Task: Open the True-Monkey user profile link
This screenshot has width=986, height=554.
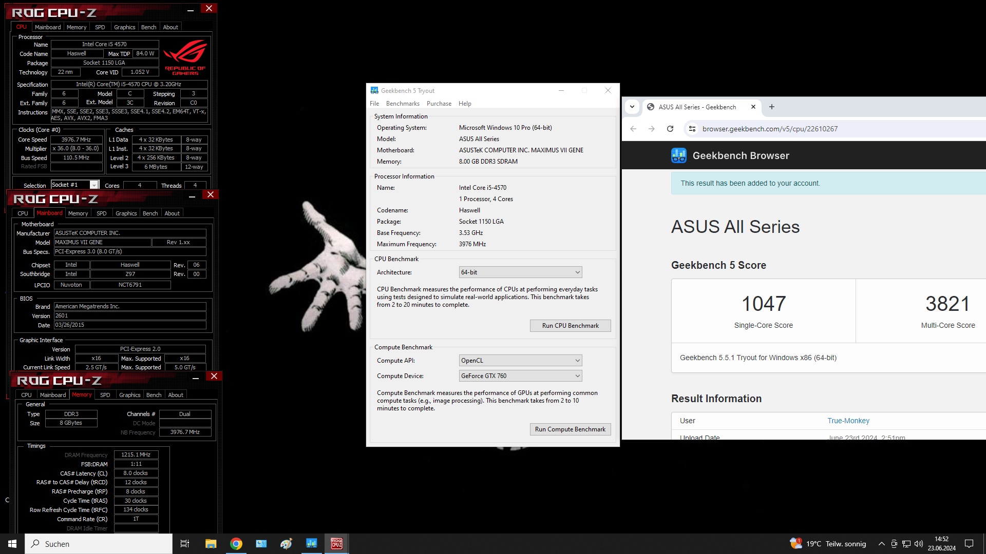Action: pos(848,421)
